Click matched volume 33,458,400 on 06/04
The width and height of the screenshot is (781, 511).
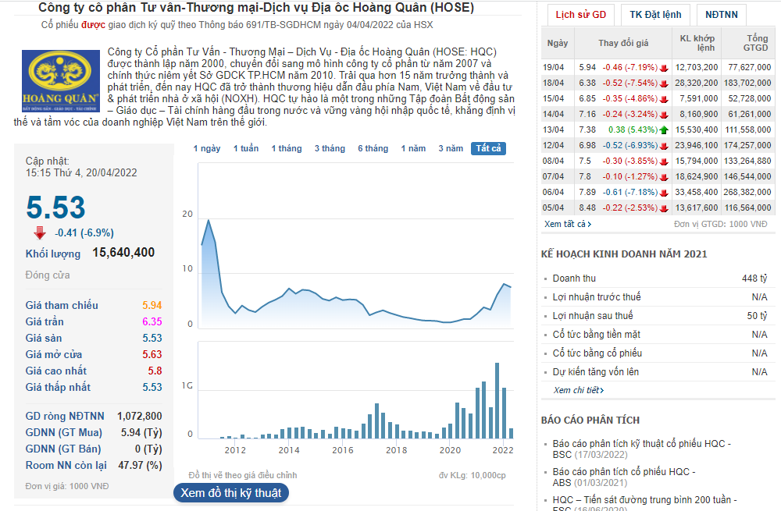(x=697, y=192)
